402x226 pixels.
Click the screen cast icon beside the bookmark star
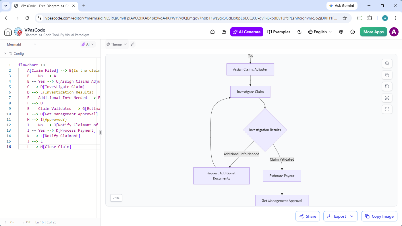(359, 18)
